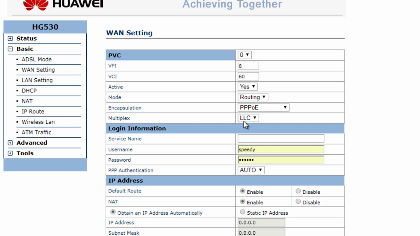Open ADSL Mode page
Viewport: 420px width, 236px height.
(x=36, y=59)
